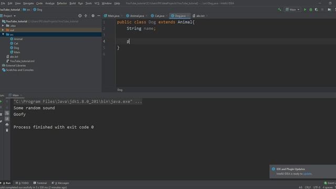336x189 pixels.
Task: Click the grey Stop icon in toolbar
Action: 322,9
